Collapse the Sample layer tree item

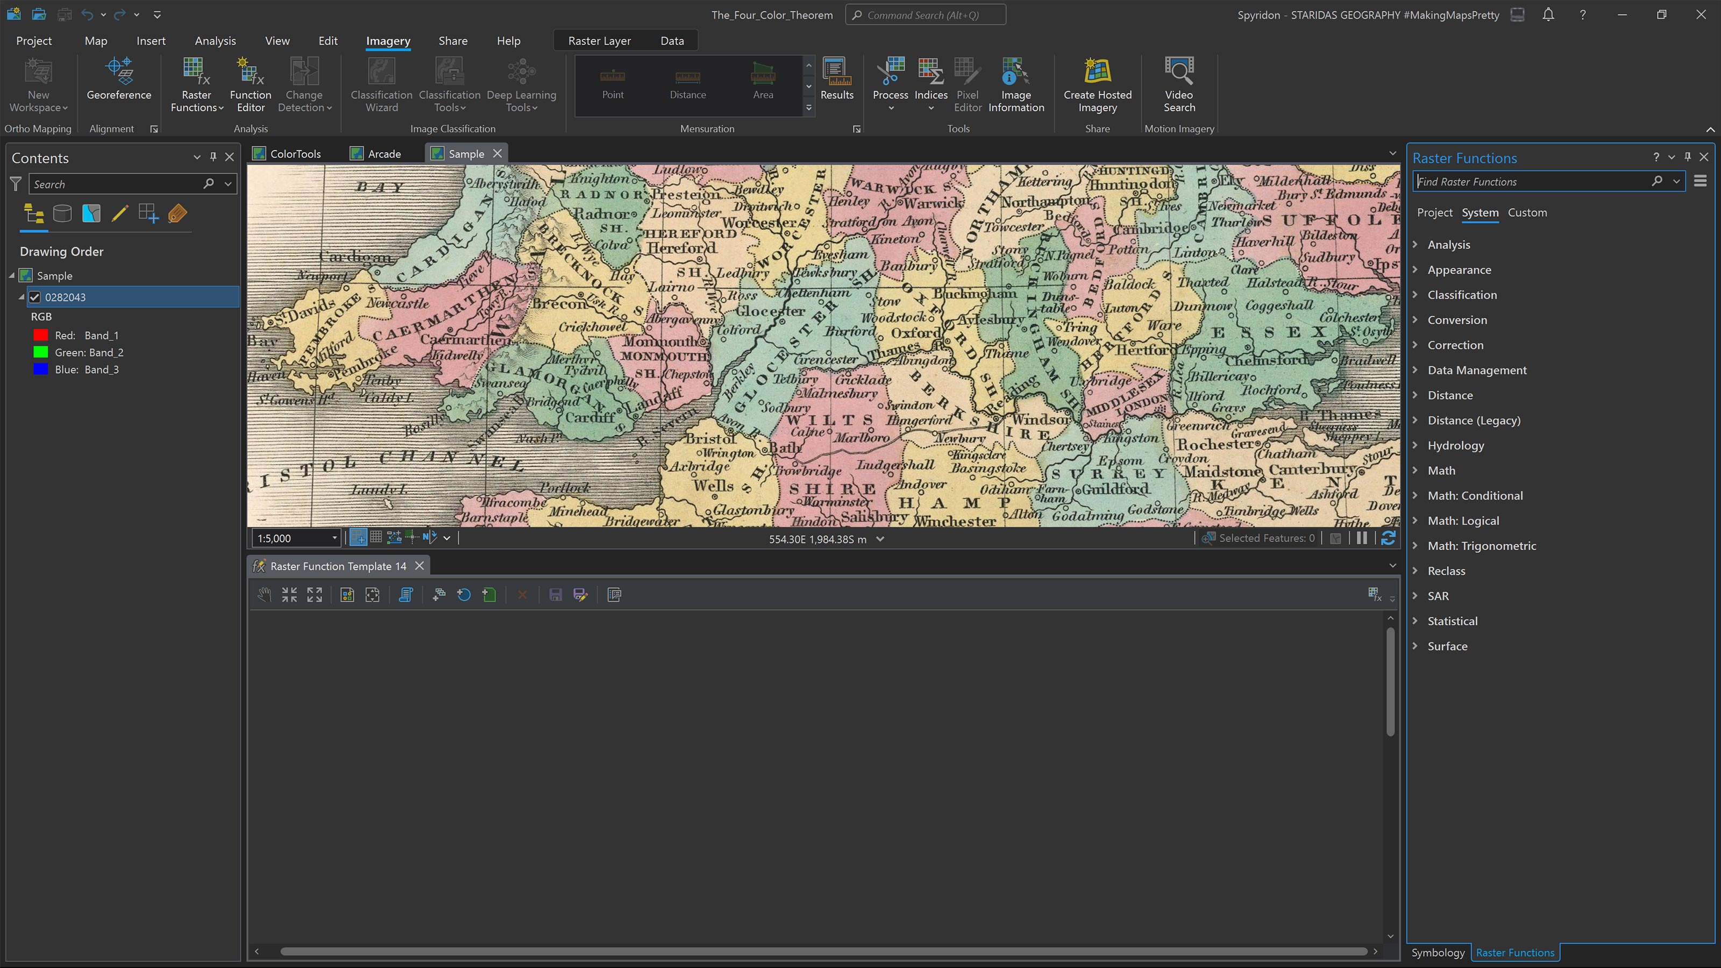(x=11, y=275)
